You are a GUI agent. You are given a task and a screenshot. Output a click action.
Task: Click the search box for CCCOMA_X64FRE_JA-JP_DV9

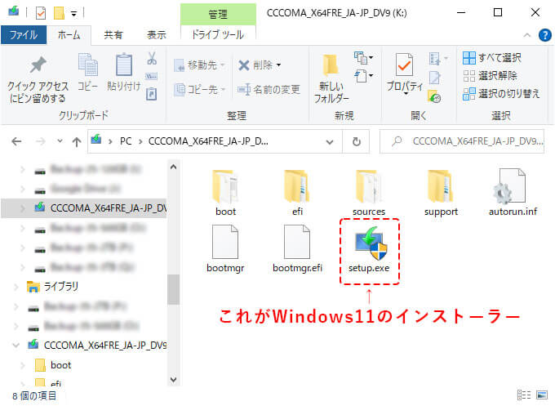click(462, 141)
